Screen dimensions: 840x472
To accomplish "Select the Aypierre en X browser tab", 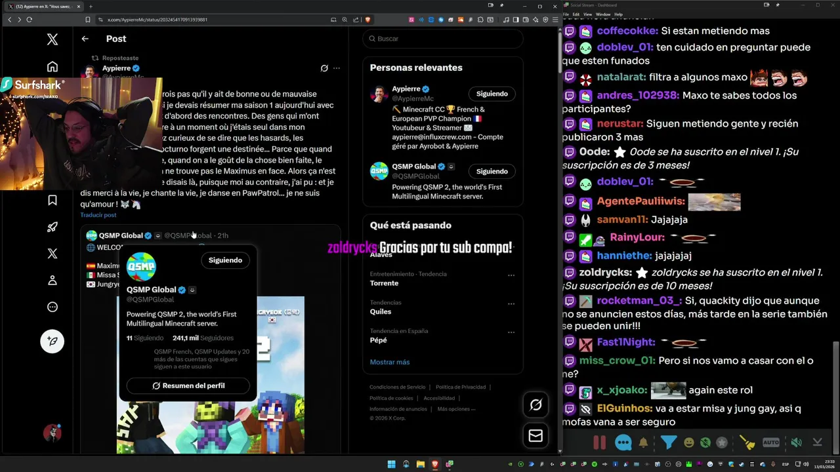I will [45, 6].
